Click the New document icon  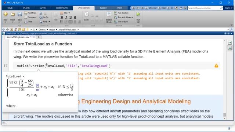(6, 14)
